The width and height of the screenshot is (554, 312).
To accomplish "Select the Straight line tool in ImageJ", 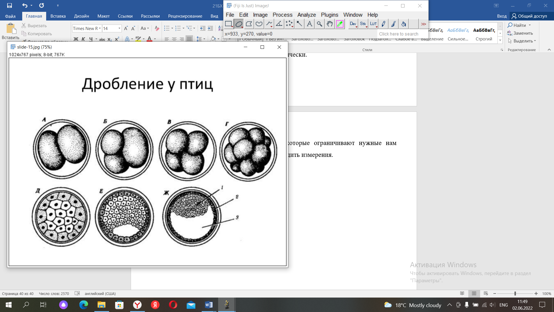I will (x=269, y=24).
